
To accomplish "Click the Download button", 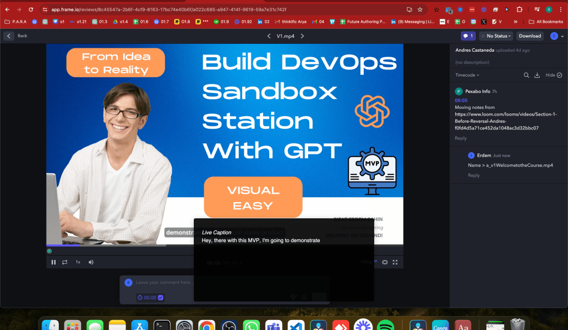I will [530, 36].
